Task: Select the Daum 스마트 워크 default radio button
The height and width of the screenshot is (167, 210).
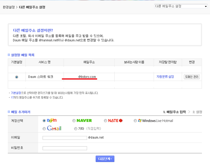Action: (16, 77)
